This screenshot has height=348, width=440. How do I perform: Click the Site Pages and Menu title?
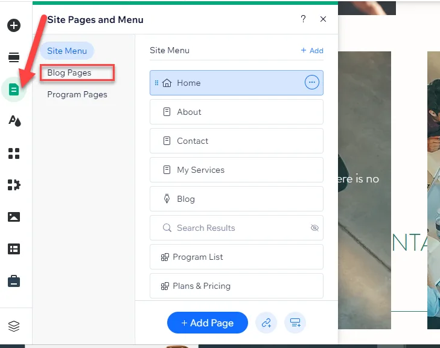click(x=95, y=20)
